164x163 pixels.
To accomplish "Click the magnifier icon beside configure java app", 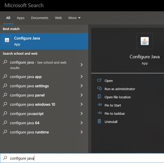I will click(x=5, y=76).
